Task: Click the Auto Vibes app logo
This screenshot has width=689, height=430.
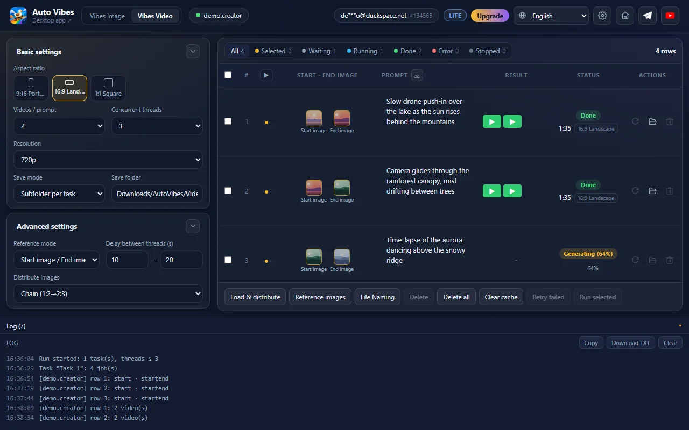Action: coord(18,16)
